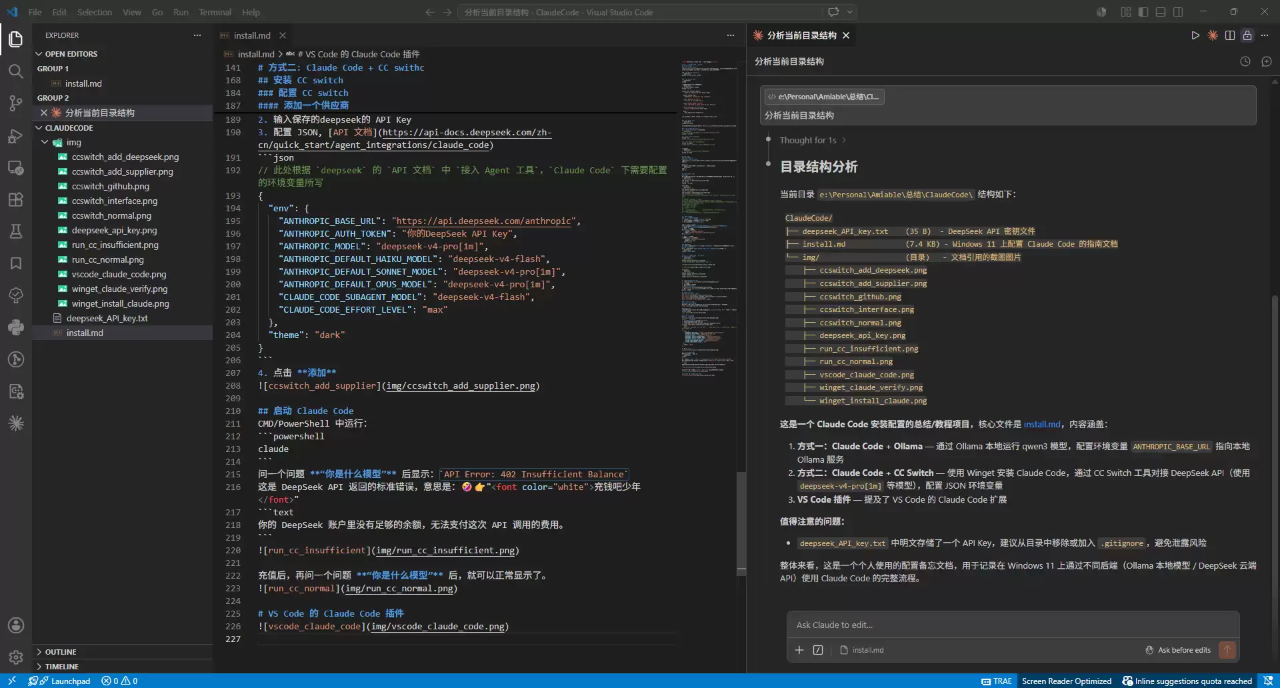
Task: Open the Selection menu
Action: (x=95, y=12)
